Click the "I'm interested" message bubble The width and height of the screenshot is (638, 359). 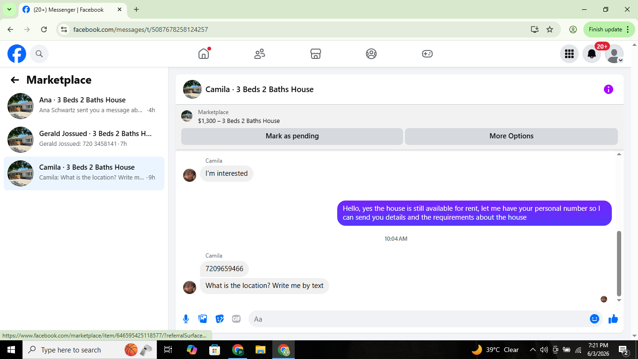pyautogui.click(x=227, y=173)
